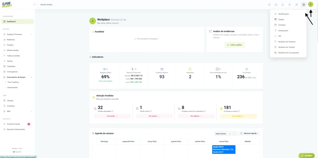Screen dimensions: 318x158
Task: Click Contratos a vencer info icon
Action: click(239, 111)
